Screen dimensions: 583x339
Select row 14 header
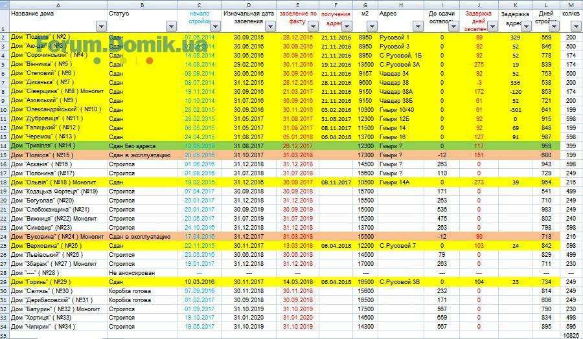click(5, 146)
